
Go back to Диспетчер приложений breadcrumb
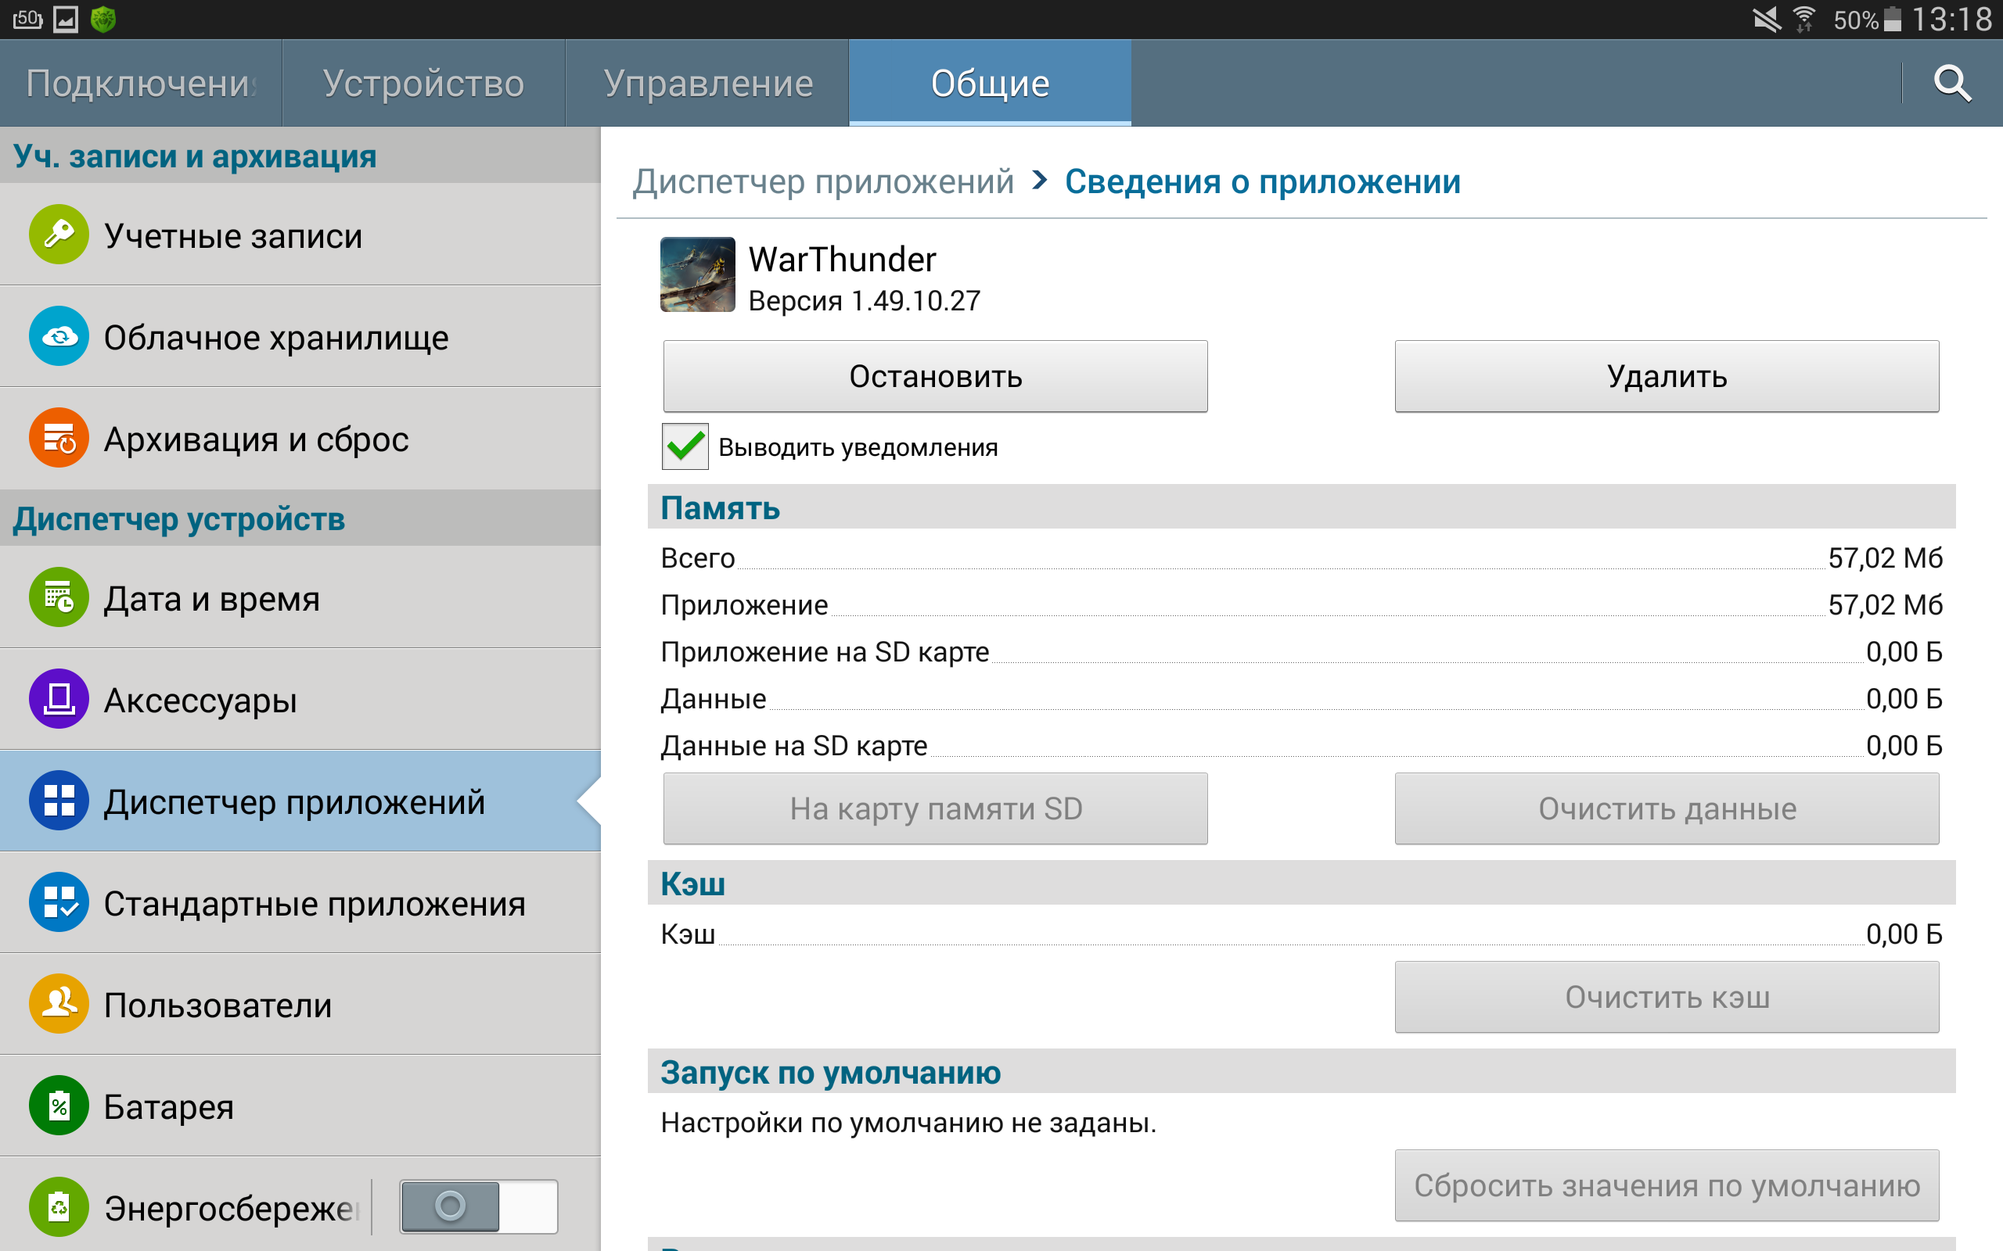(x=823, y=182)
